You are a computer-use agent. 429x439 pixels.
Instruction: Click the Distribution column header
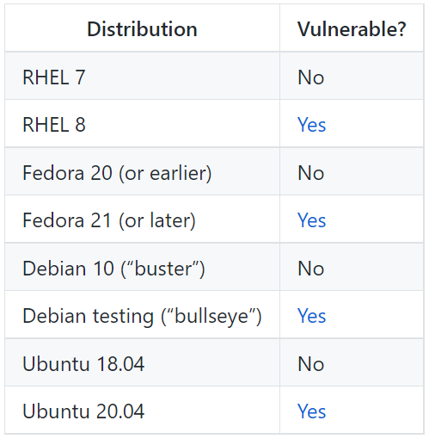tap(142, 29)
